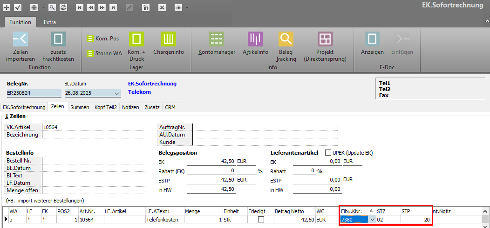490x228 pixels.
Task: Click the Storno WA button
Action: (104, 53)
